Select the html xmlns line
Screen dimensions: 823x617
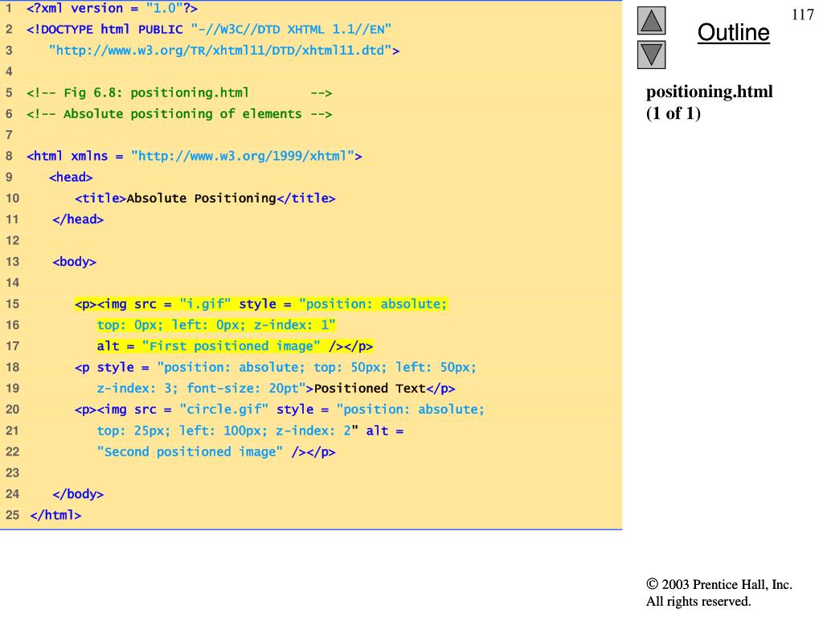(x=194, y=156)
